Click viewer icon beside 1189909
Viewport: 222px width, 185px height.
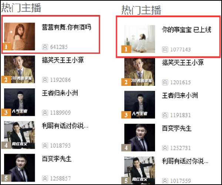(45, 113)
